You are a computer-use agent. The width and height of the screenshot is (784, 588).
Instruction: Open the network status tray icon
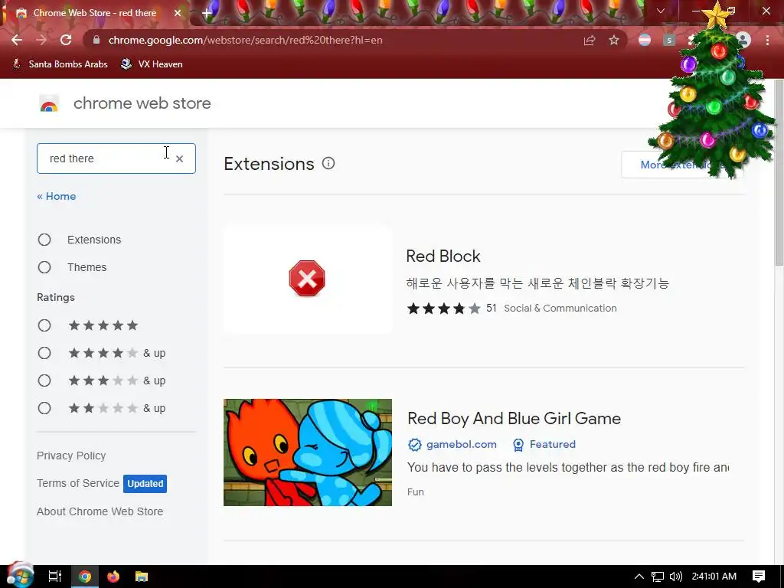[658, 577]
